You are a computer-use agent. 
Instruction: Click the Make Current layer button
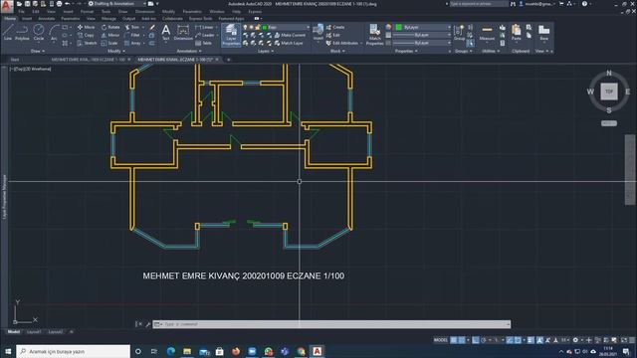290,36
